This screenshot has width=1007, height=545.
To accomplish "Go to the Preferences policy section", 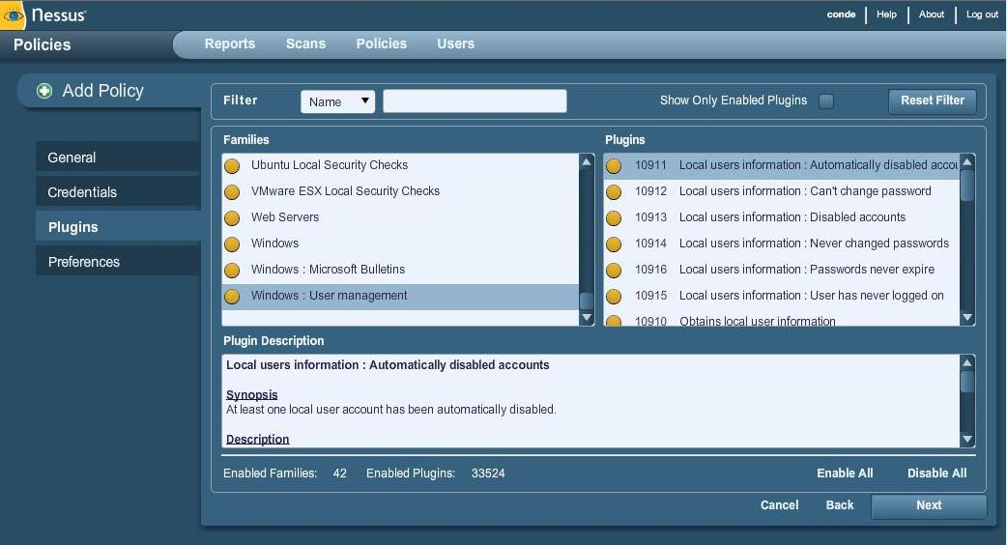I will pos(118,261).
